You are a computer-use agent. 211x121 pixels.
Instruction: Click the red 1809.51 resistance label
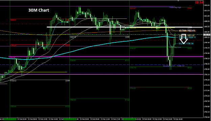(x=13, y=20)
